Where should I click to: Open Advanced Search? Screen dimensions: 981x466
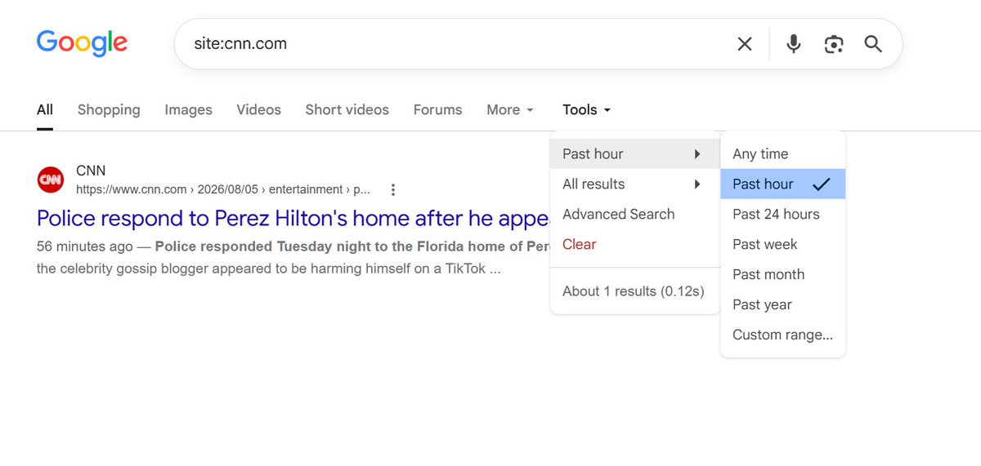(634, 215)
